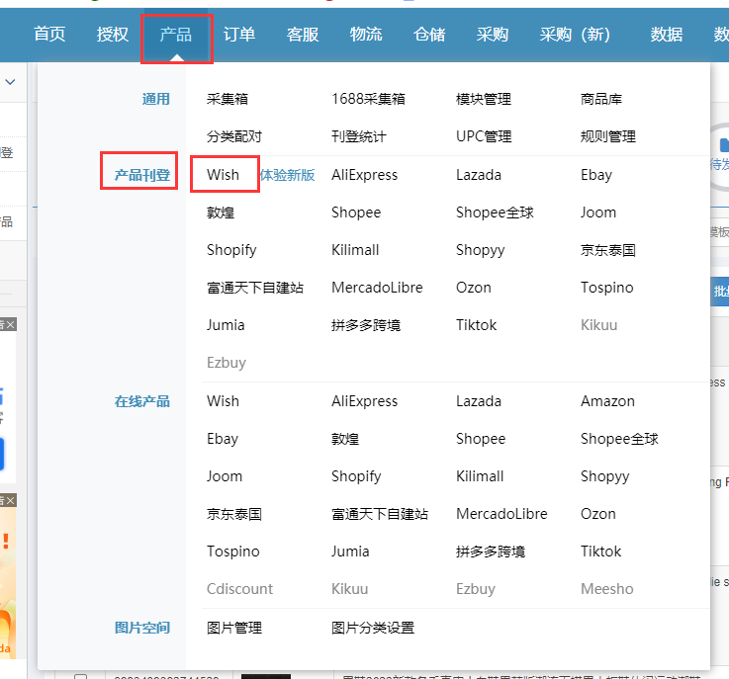Close the upper left advertisement banner
Image resolution: width=729 pixels, height=679 pixels.
(x=11, y=324)
